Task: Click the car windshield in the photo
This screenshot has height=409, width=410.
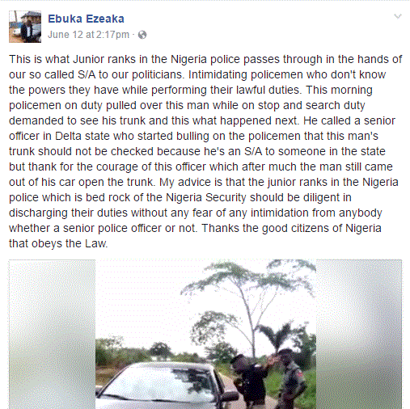Action: tap(159, 386)
